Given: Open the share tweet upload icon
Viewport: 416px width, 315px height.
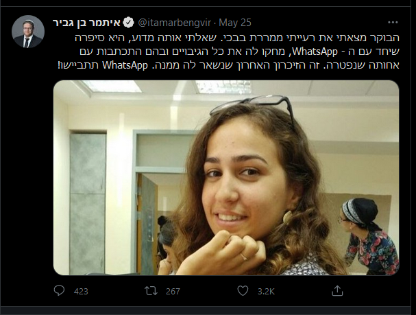Looking at the screenshot, I should [x=337, y=290].
